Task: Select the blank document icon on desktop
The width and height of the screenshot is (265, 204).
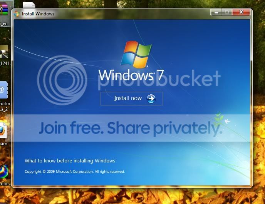Action: click(29, 5)
